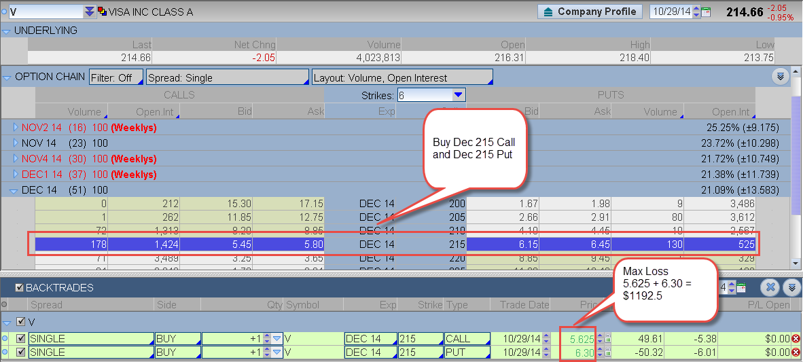Viewport: 803px width, 362px height.
Task: Toggle the BACKTRADES checkbox
Action: [20, 288]
